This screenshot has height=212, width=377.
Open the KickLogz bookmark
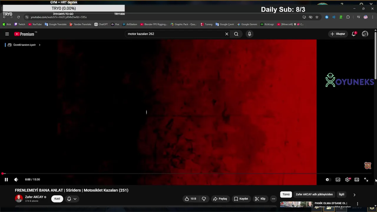click(267, 24)
